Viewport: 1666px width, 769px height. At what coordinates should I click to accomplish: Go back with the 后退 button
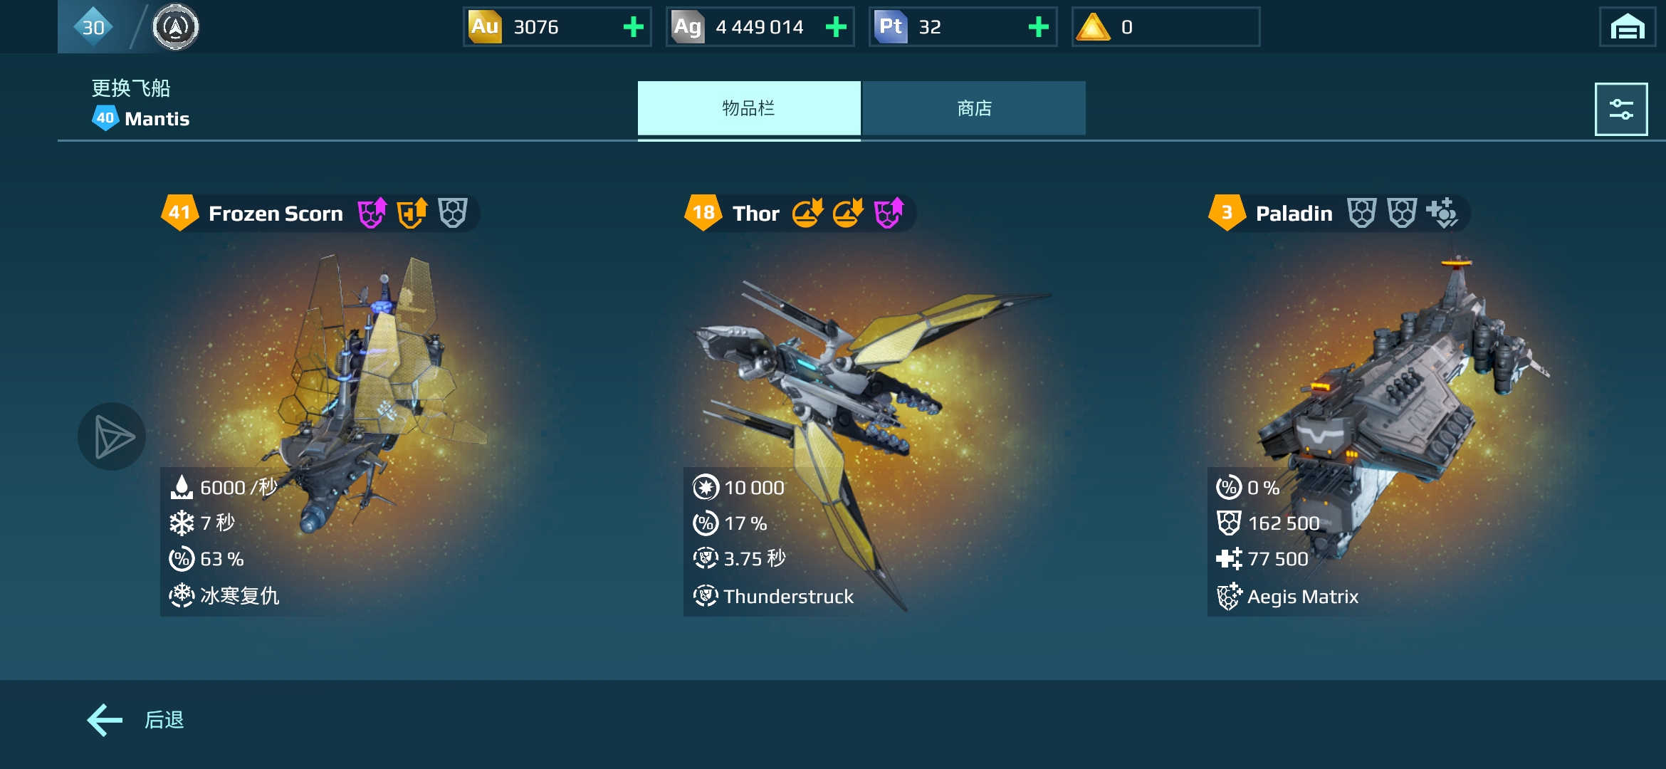tap(135, 720)
